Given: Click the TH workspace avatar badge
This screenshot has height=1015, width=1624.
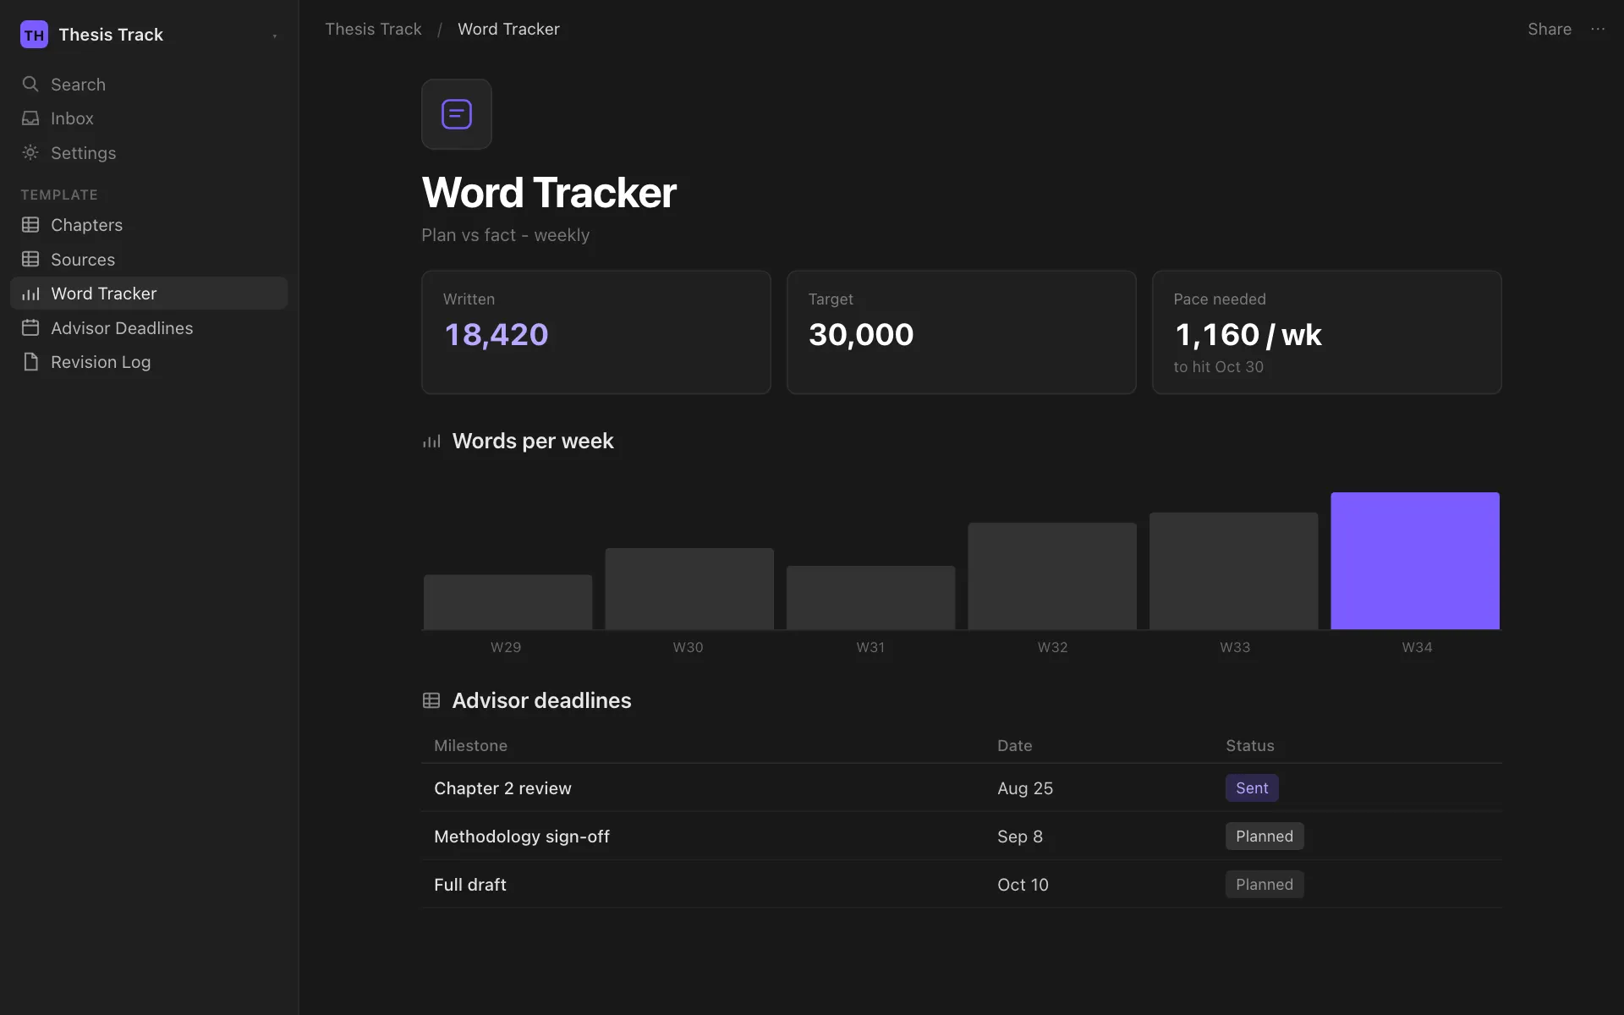Looking at the screenshot, I should (x=34, y=35).
